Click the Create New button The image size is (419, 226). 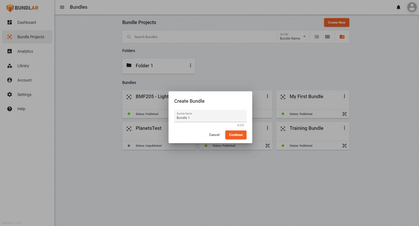pyautogui.click(x=337, y=23)
